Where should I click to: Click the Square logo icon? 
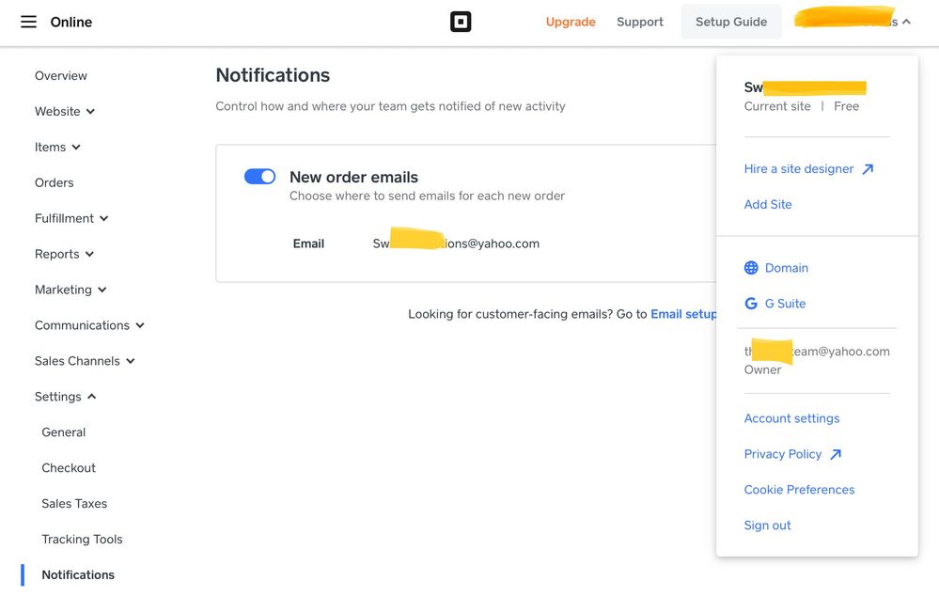[x=461, y=22]
